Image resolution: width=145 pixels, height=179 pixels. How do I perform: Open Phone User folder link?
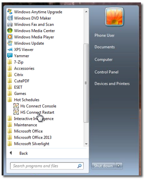coord(104,35)
